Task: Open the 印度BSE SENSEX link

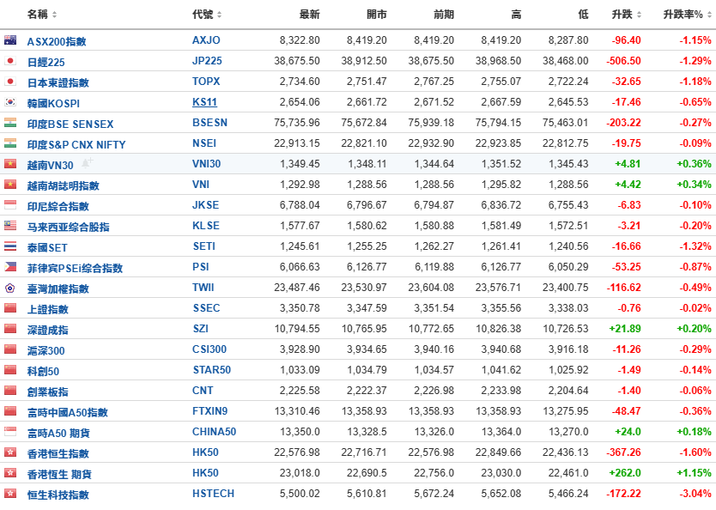Action: point(70,124)
